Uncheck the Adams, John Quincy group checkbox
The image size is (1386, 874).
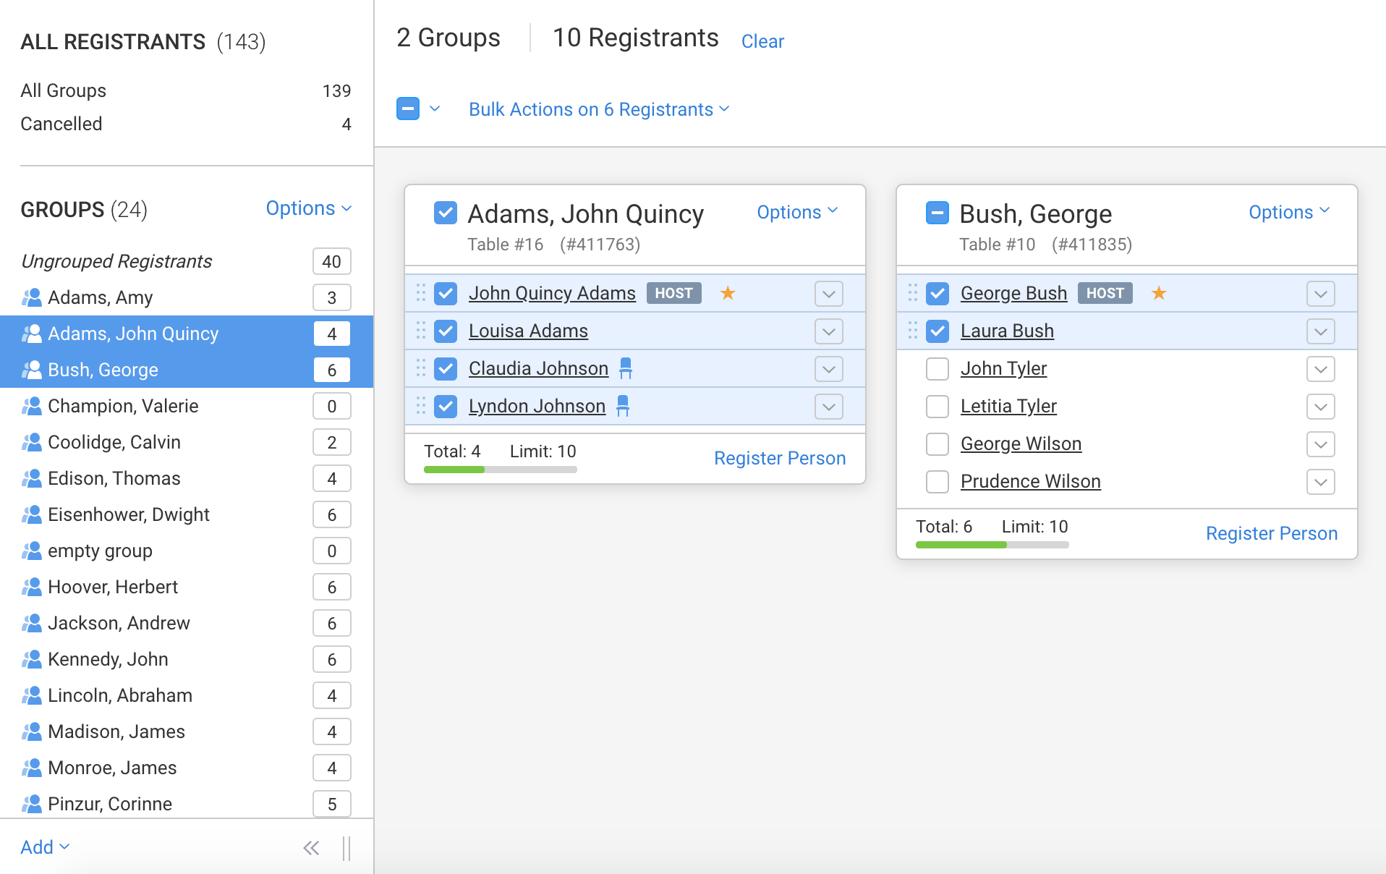point(446,213)
